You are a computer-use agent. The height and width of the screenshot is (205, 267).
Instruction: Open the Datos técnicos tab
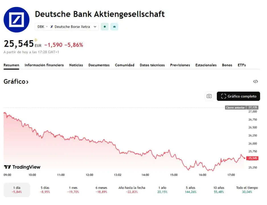coord(152,65)
